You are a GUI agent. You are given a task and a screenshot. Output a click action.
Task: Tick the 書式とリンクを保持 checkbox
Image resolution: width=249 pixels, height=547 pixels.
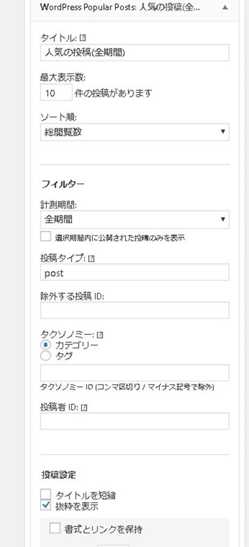click(x=55, y=528)
